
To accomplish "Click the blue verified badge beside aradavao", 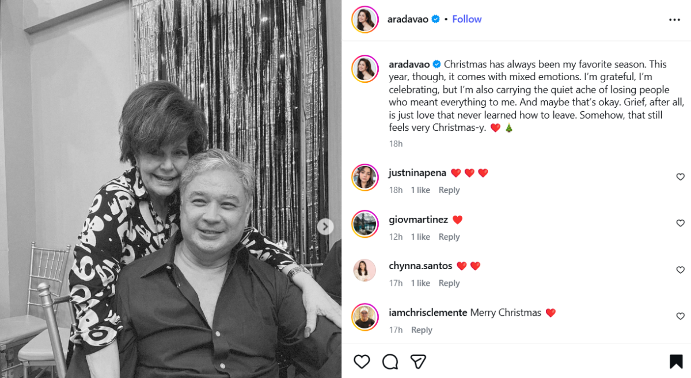I will pyautogui.click(x=436, y=19).
